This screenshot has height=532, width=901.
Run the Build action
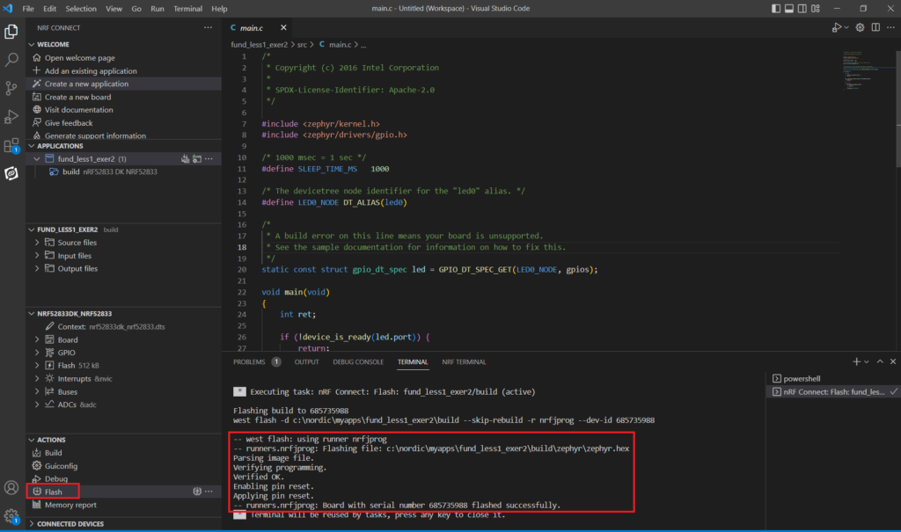tap(54, 453)
